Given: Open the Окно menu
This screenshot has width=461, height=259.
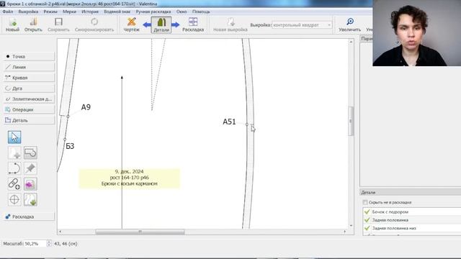Looking at the screenshot, I should [182, 12].
